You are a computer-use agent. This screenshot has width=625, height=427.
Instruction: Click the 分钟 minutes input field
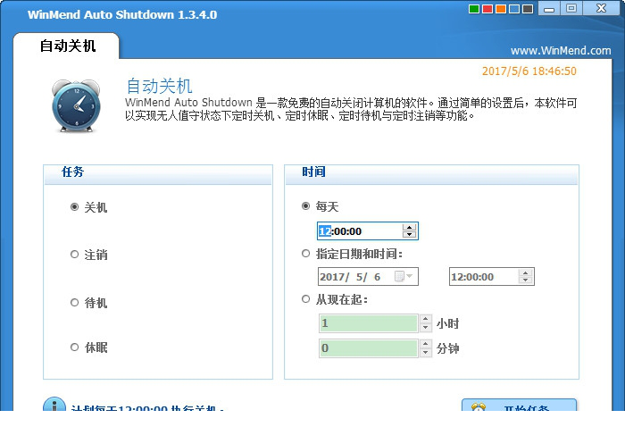[x=368, y=348]
